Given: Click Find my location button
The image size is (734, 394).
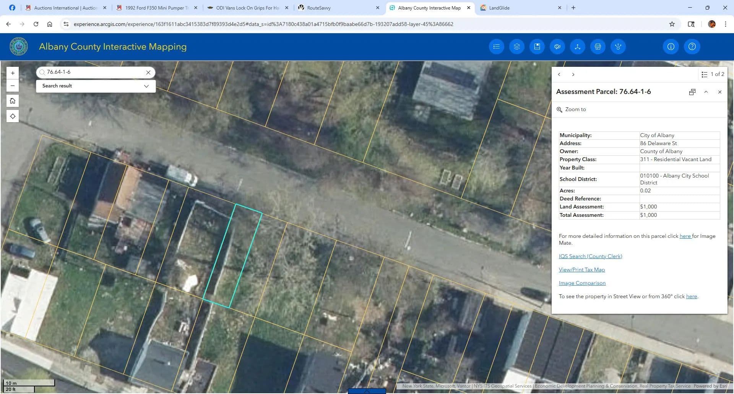Looking at the screenshot, I should tap(13, 116).
